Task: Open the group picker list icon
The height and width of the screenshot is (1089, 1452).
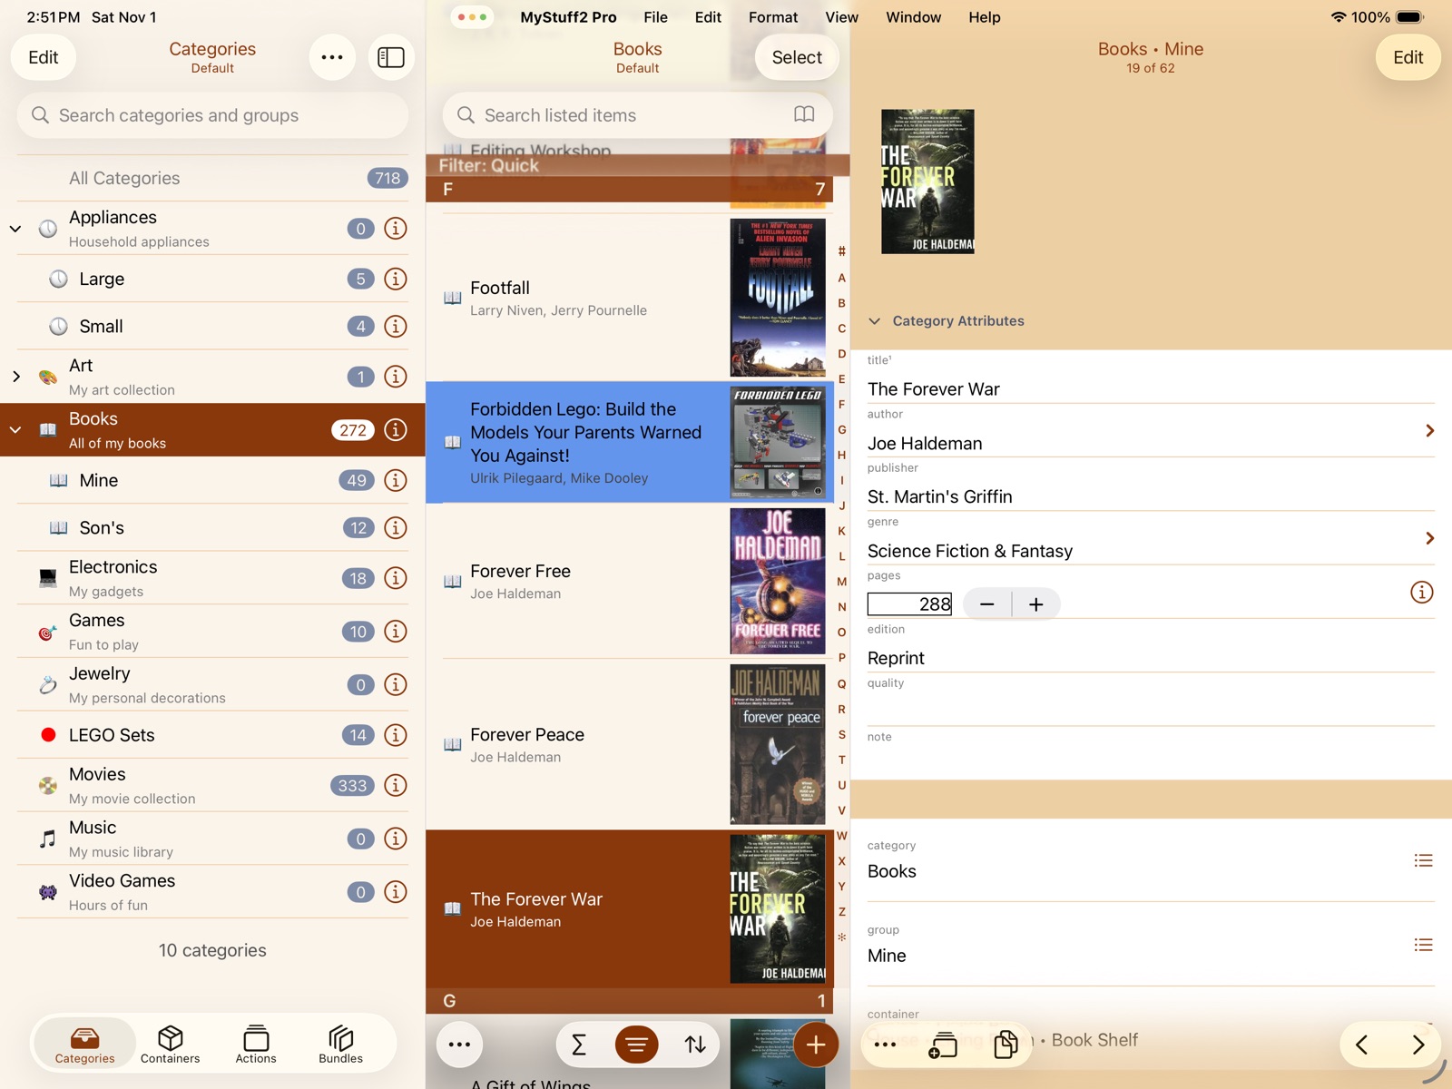Action: click(x=1423, y=945)
